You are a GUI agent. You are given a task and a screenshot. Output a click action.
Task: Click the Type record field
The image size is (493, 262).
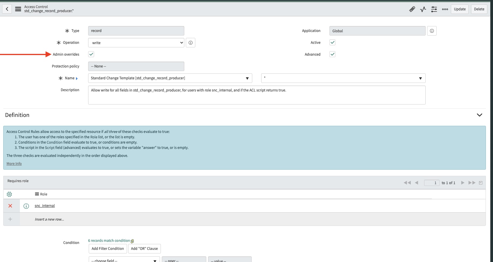click(136, 31)
